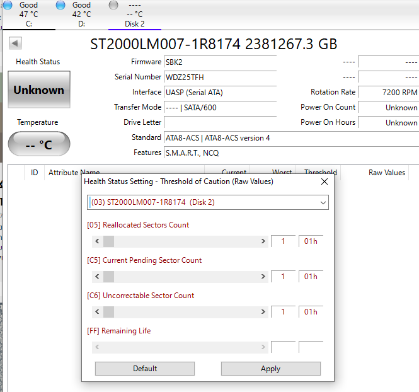Viewport: 419px width, 392px height.
Task: Click the Power On Hours Unknown field
Action: coord(389,123)
